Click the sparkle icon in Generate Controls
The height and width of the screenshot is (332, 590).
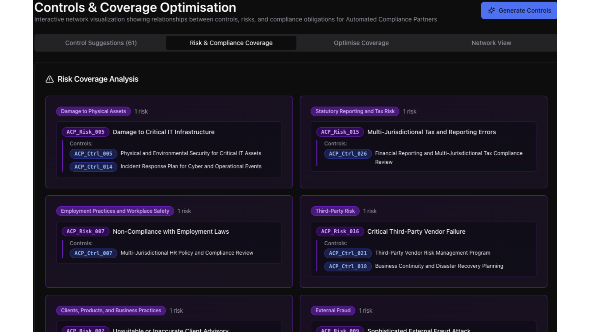(491, 10)
